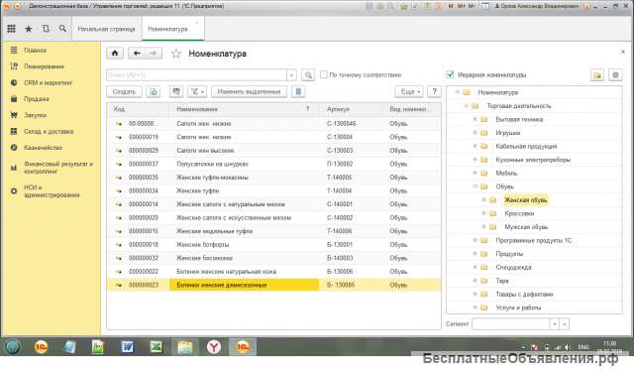Viewport: 634px width, 371px height.
Task: Open the sections menu grid icon
Action: tap(11, 29)
